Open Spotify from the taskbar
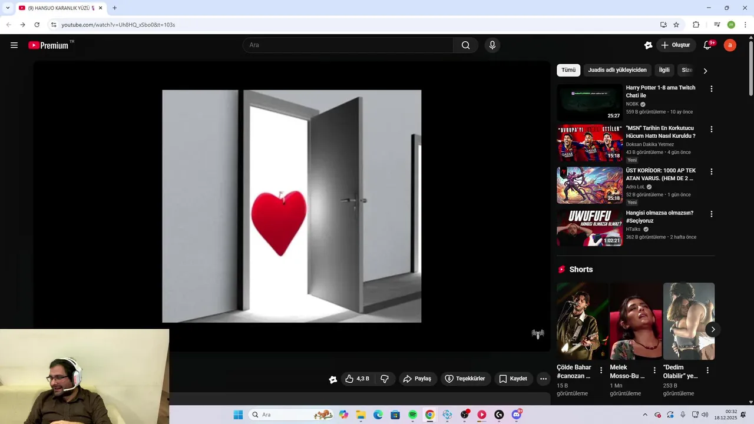 coord(412,415)
